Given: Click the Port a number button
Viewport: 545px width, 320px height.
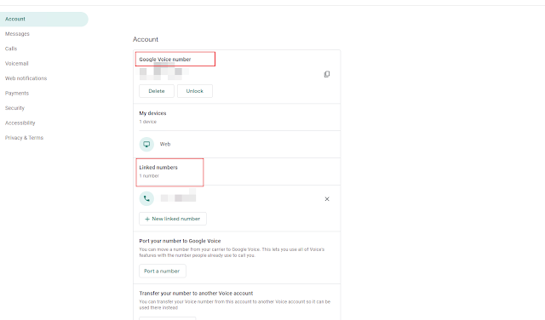Looking at the screenshot, I should coord(163,271).
